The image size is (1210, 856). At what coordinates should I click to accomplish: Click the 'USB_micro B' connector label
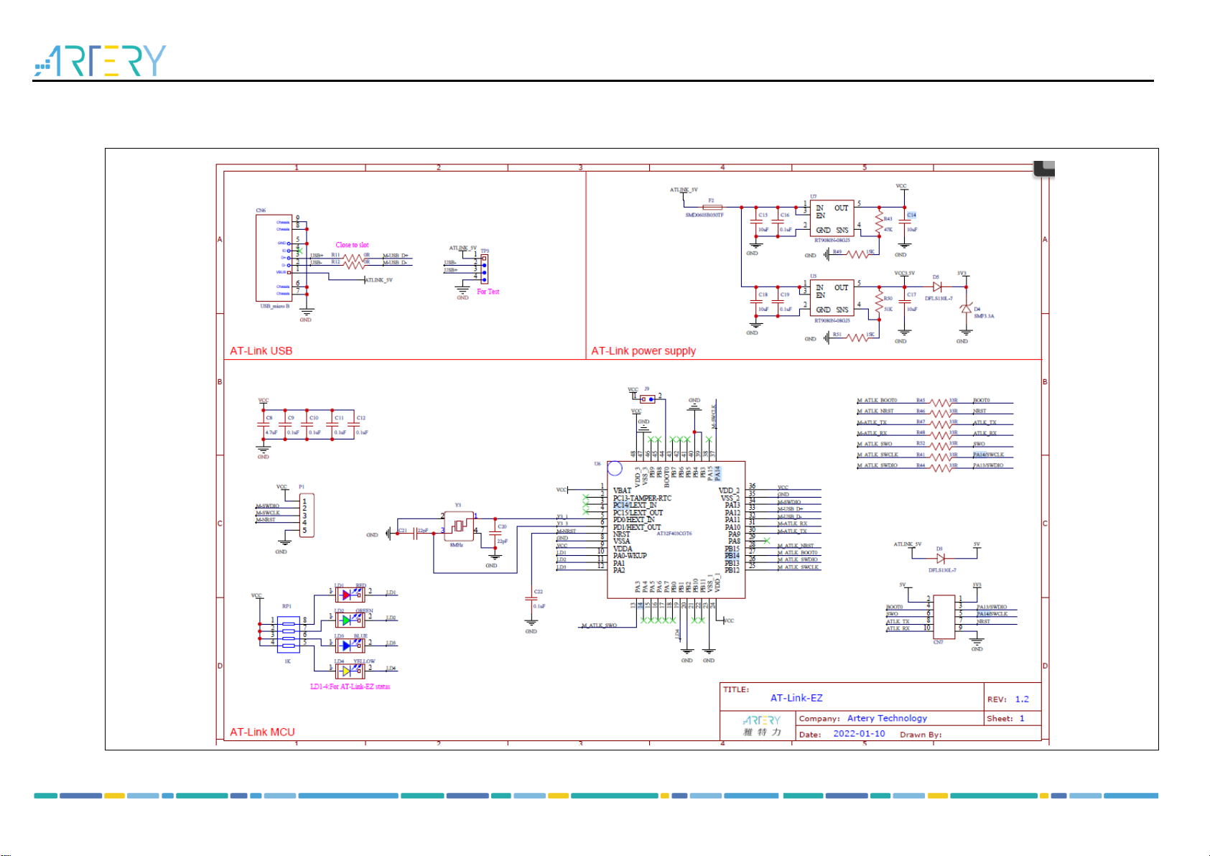[275, 306]
